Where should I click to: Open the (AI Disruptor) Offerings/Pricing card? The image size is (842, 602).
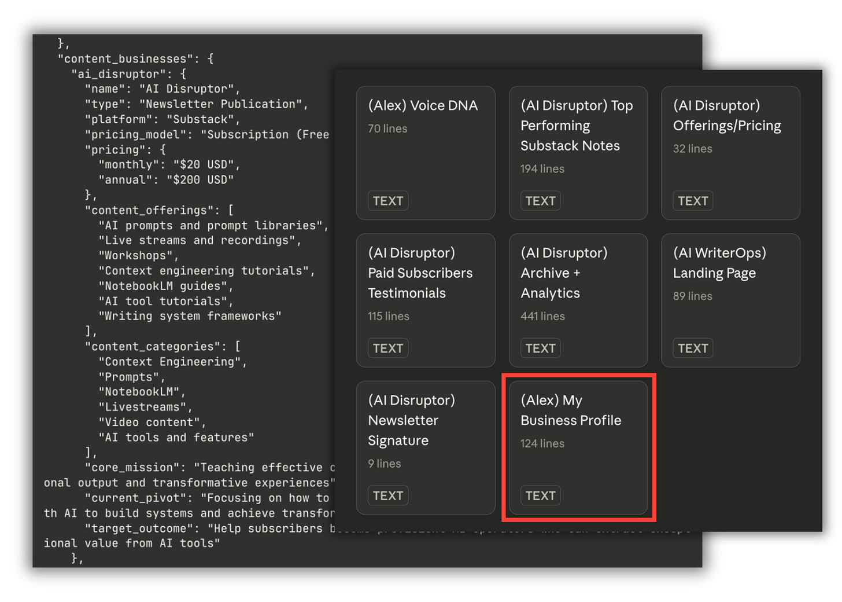click(730, 153)
